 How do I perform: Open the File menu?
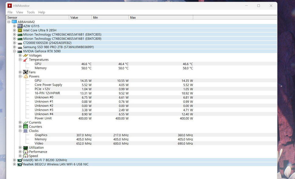(x=10, y=12)
